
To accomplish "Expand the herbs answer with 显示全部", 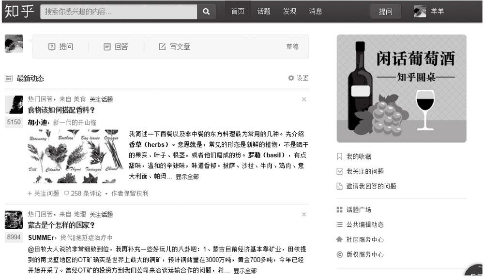I will tap(187, 177).
